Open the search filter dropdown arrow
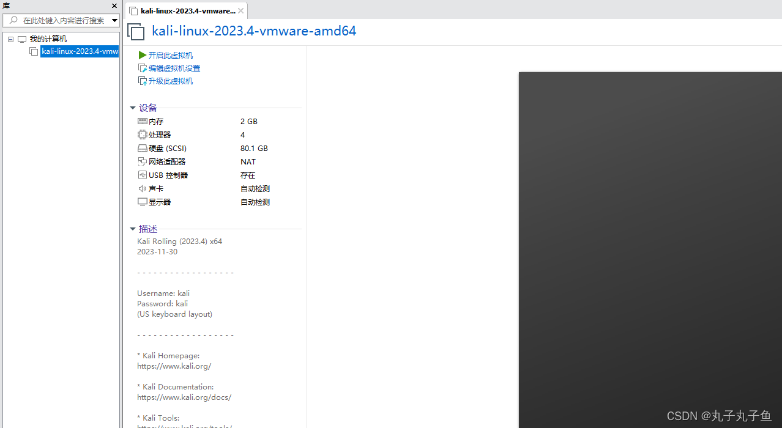 [x=114, y=20]
